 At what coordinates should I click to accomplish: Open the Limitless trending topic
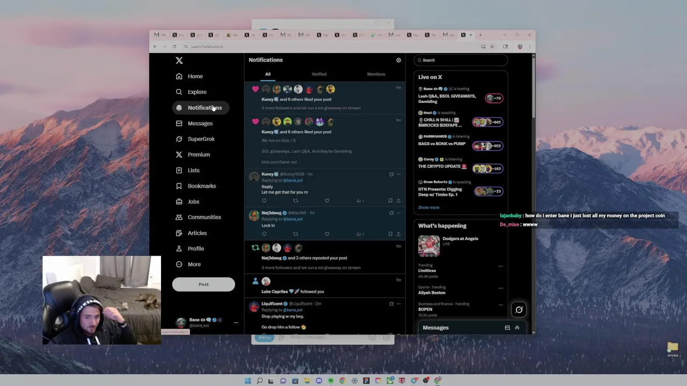click(x=427, y=271)
